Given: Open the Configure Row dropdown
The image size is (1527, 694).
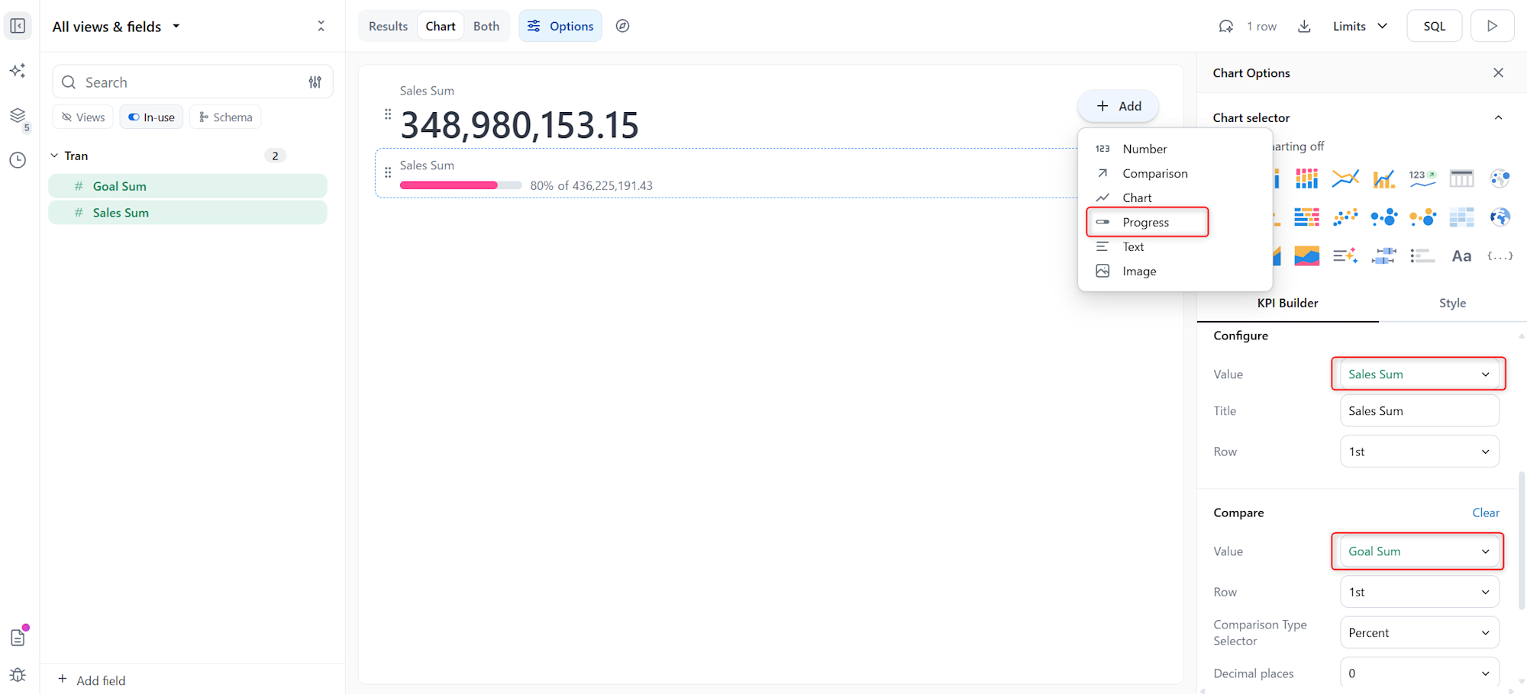Looking at the screenshot, I should tap(1419, 451).
